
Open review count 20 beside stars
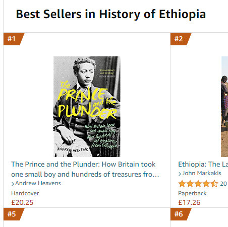click(223, 184)
